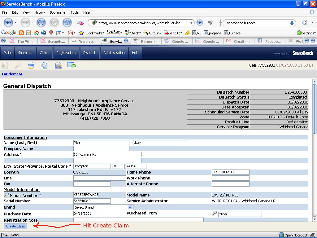This screenshot has width=317, height=238.
Task: Click the window with green arrow icon
Action: (x=72, y=65)
